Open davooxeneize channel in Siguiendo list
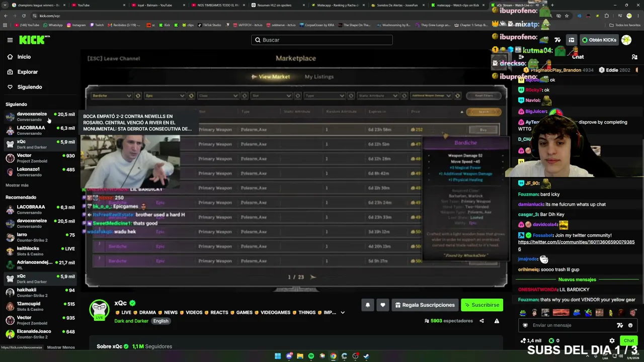Screen dimensions: 644x362 [x=40, y=117]
